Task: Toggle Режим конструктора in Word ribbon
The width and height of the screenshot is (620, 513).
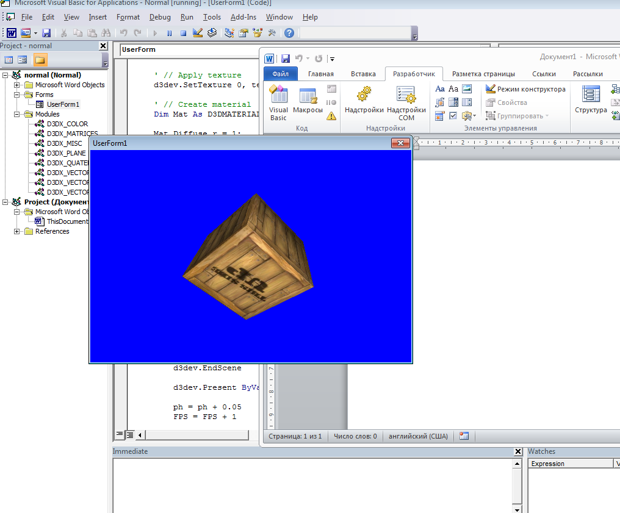Action: (525, 89)
